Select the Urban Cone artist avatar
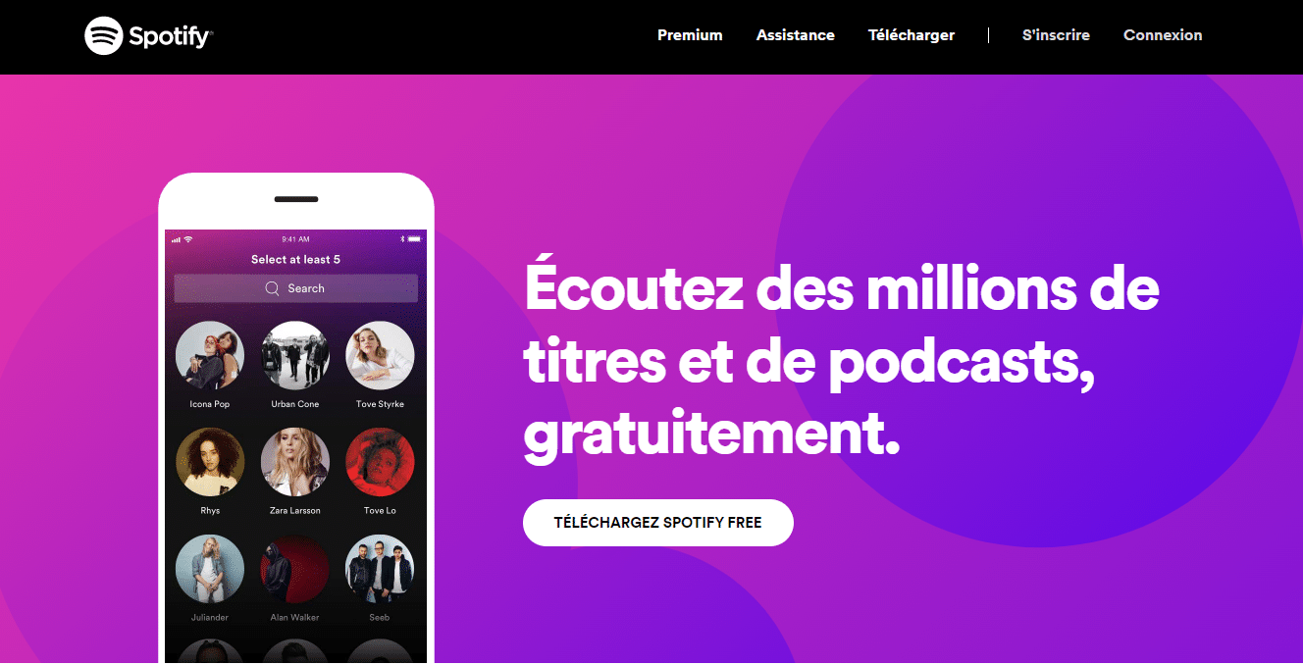This screenshot has width=1303, height=665. [x=295, y=355]
